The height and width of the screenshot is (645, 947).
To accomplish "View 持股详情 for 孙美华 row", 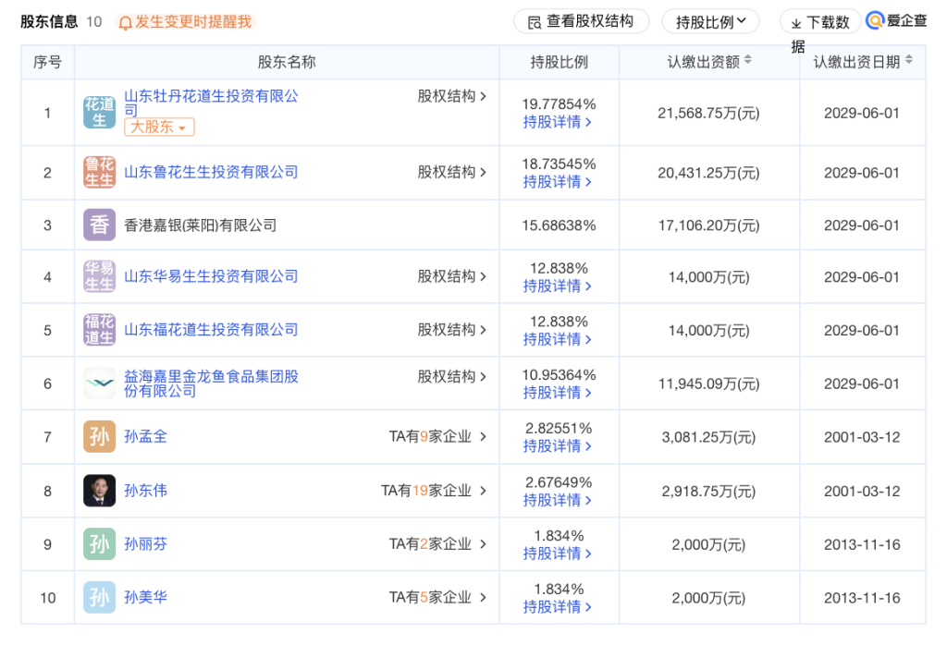I will 558,607.
